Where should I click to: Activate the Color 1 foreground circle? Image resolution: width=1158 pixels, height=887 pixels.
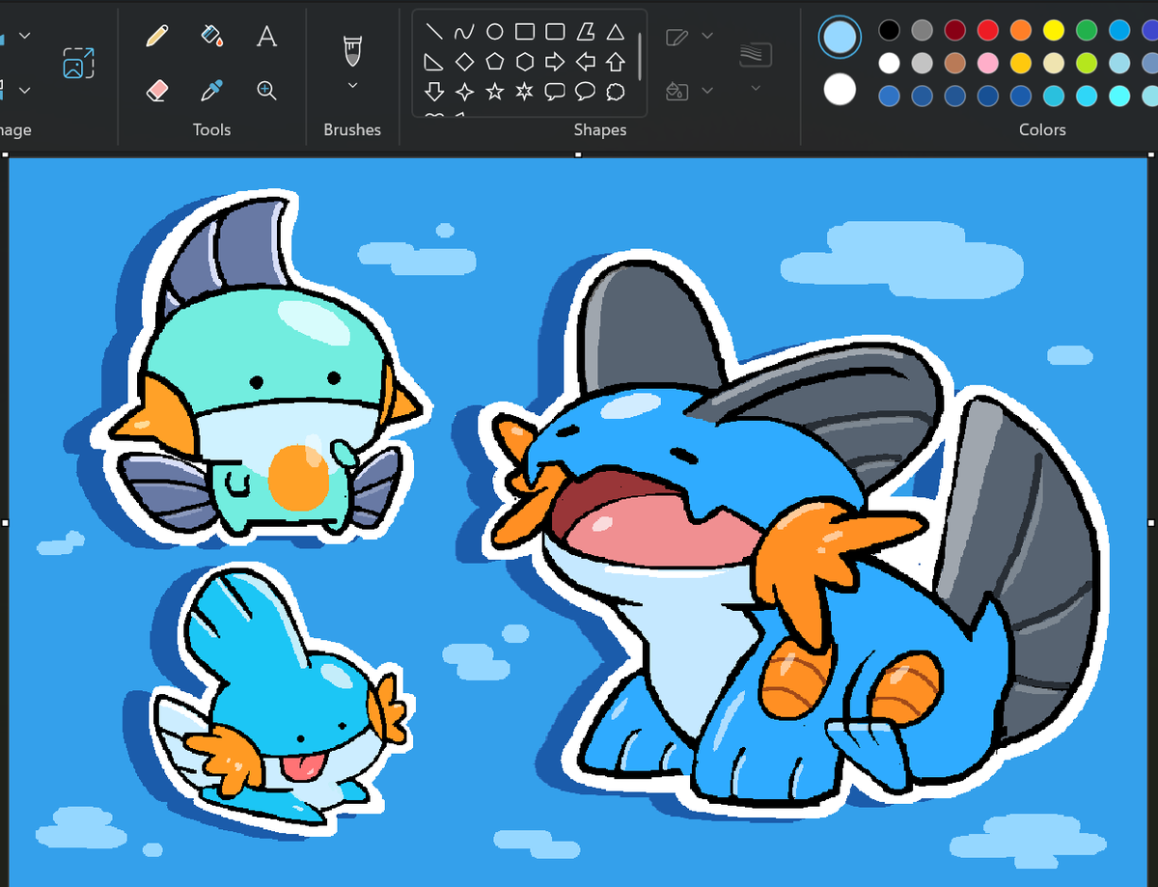(x=840, y=38)
